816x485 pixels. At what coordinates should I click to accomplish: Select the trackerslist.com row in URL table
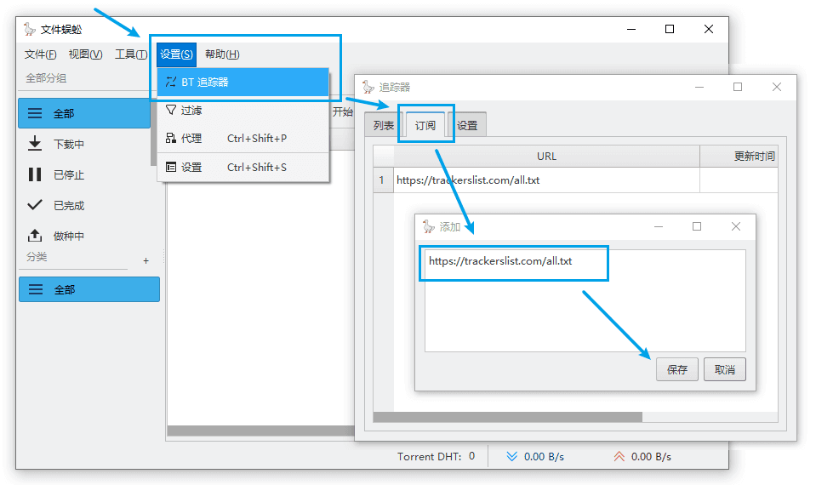545,180
